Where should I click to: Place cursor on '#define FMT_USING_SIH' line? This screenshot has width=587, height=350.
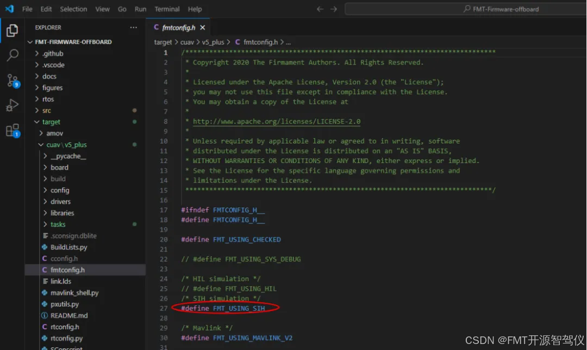(223, 308)
